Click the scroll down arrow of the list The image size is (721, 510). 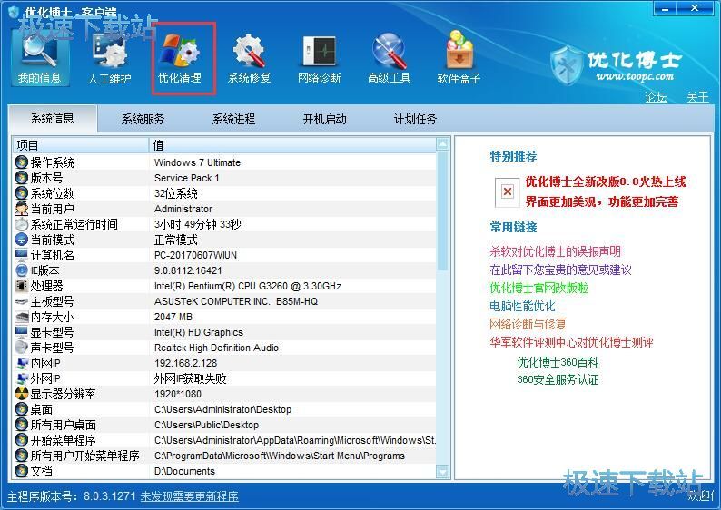442,471
